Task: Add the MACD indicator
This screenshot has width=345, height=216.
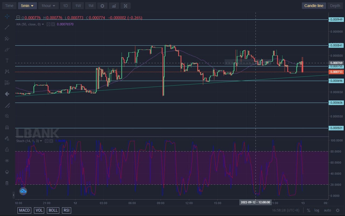Action: 25,210
